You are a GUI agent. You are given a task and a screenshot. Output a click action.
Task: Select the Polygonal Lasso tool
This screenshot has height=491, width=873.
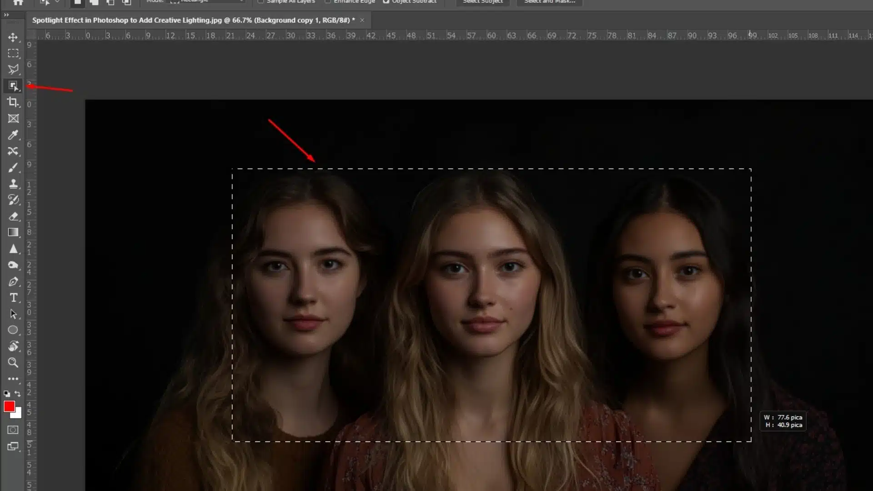tap(13, 70)
